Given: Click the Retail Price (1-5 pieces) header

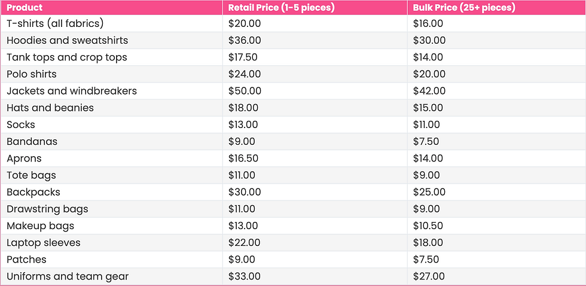Looking at the screenshot, I should [281, 8].
